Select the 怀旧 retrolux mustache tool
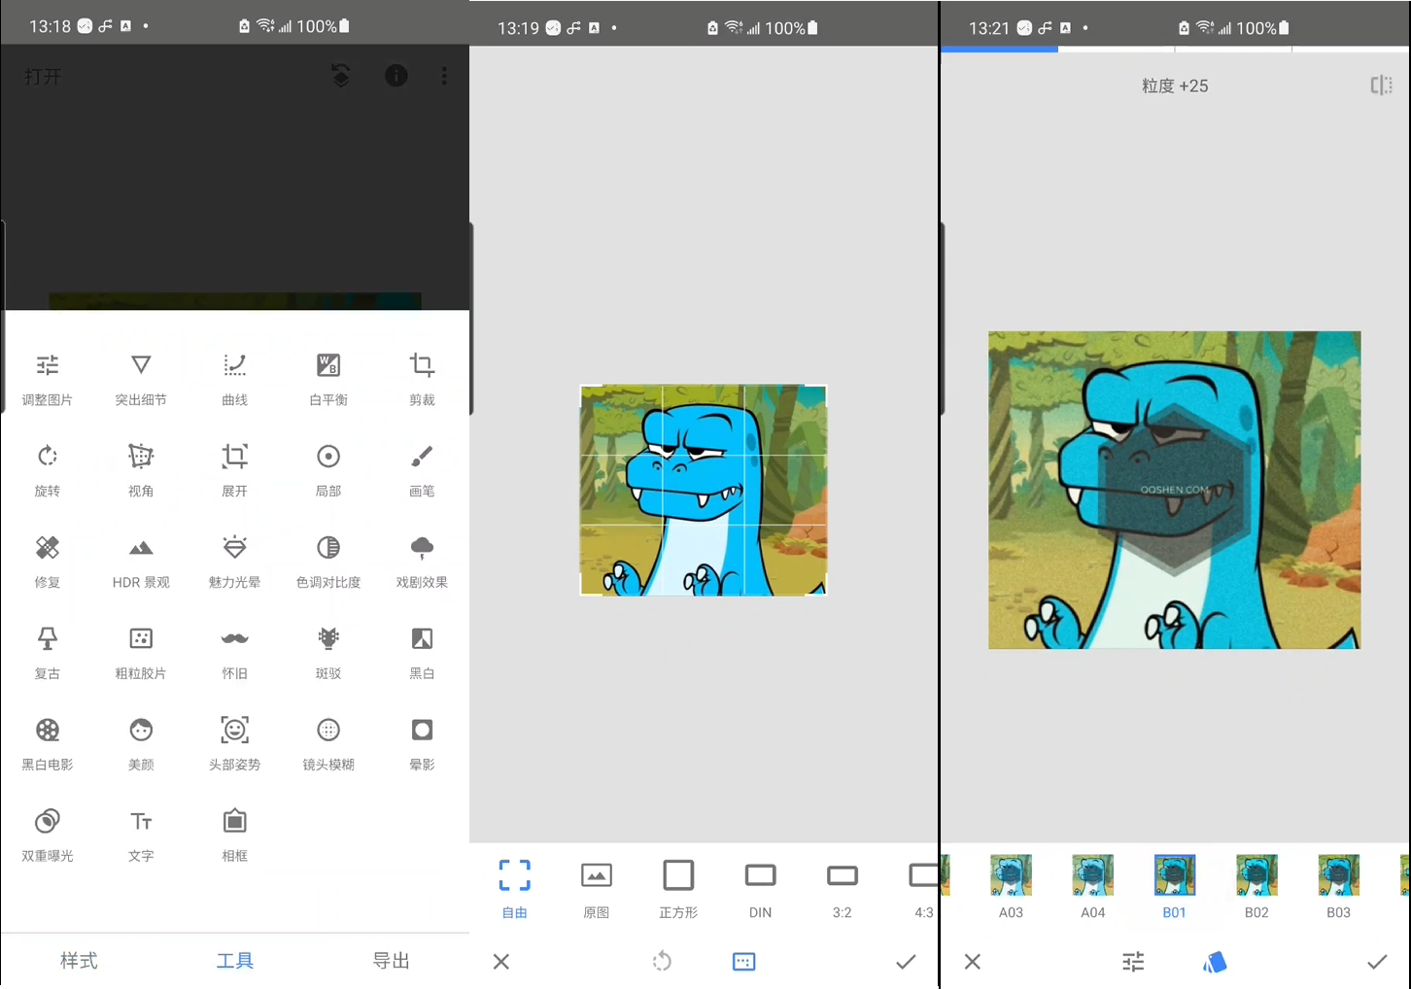Screen dimensions: 1411x989 point(234,653)
